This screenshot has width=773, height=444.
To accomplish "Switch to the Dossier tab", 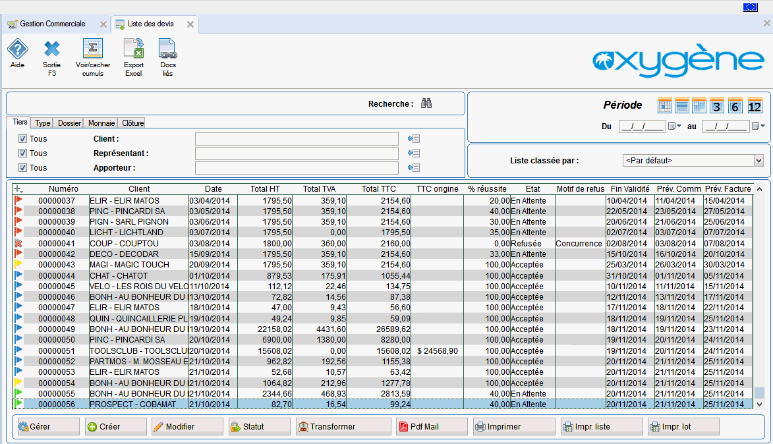I will tap(69, 123).
